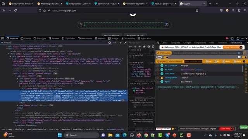Click the element picker icon in DevTools
This screenshot has height=139, width=248.
[3, 38]
